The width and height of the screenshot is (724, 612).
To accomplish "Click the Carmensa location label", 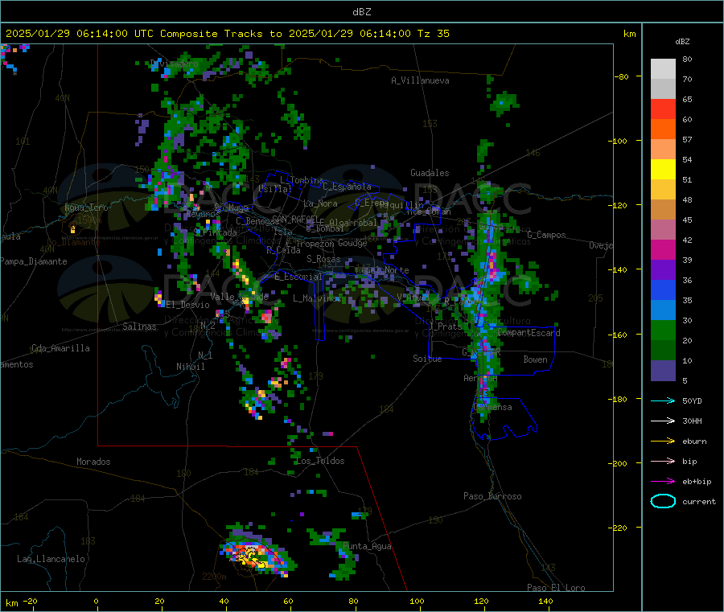I will pyautogui.click(x=492, y=407).
